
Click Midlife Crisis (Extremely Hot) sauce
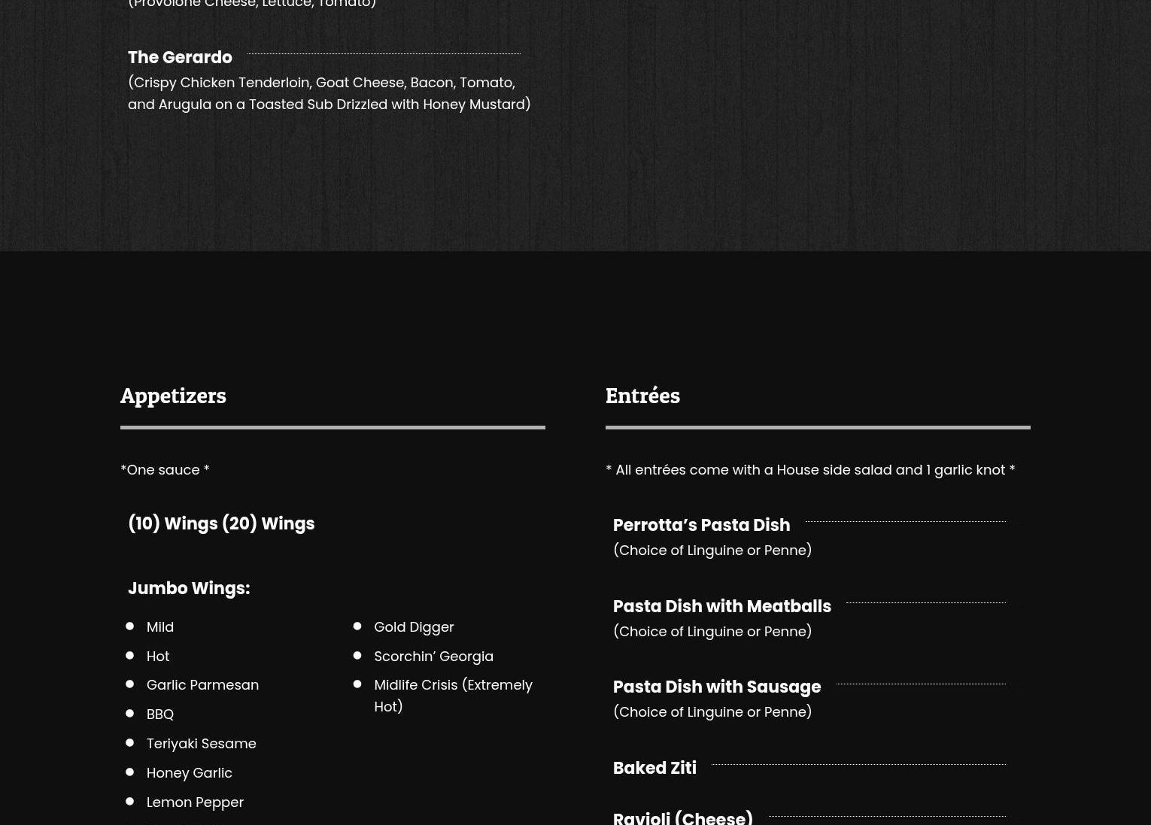(452, 695)
